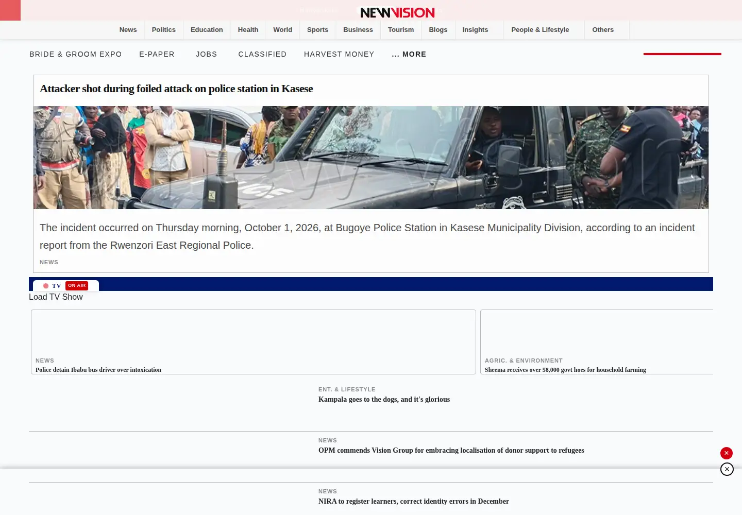Open the Tourism section
Image resolution: width=742 pixels, height=515 pixels.
point(401,30)
